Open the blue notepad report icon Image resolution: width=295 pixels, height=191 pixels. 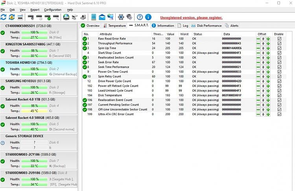94,17
